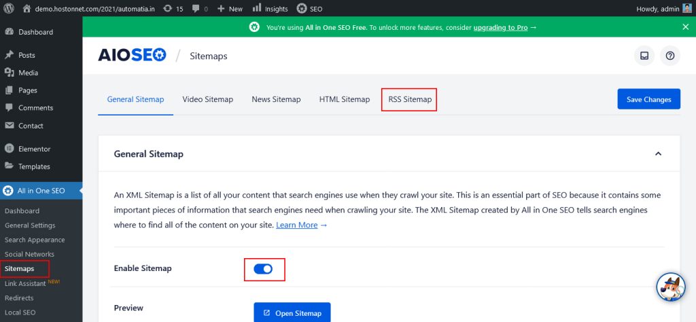This screenshot has width=696, height=322.
Task: Switch to the General Sitemap tab
Action: 135,99
